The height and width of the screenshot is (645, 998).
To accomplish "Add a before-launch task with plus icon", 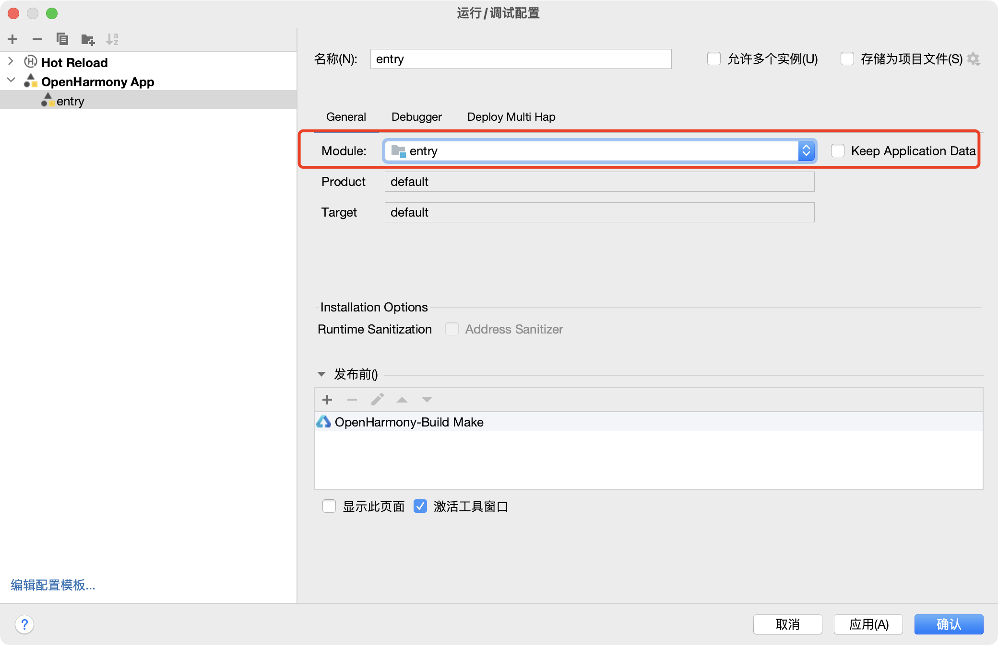I will 327,400.
